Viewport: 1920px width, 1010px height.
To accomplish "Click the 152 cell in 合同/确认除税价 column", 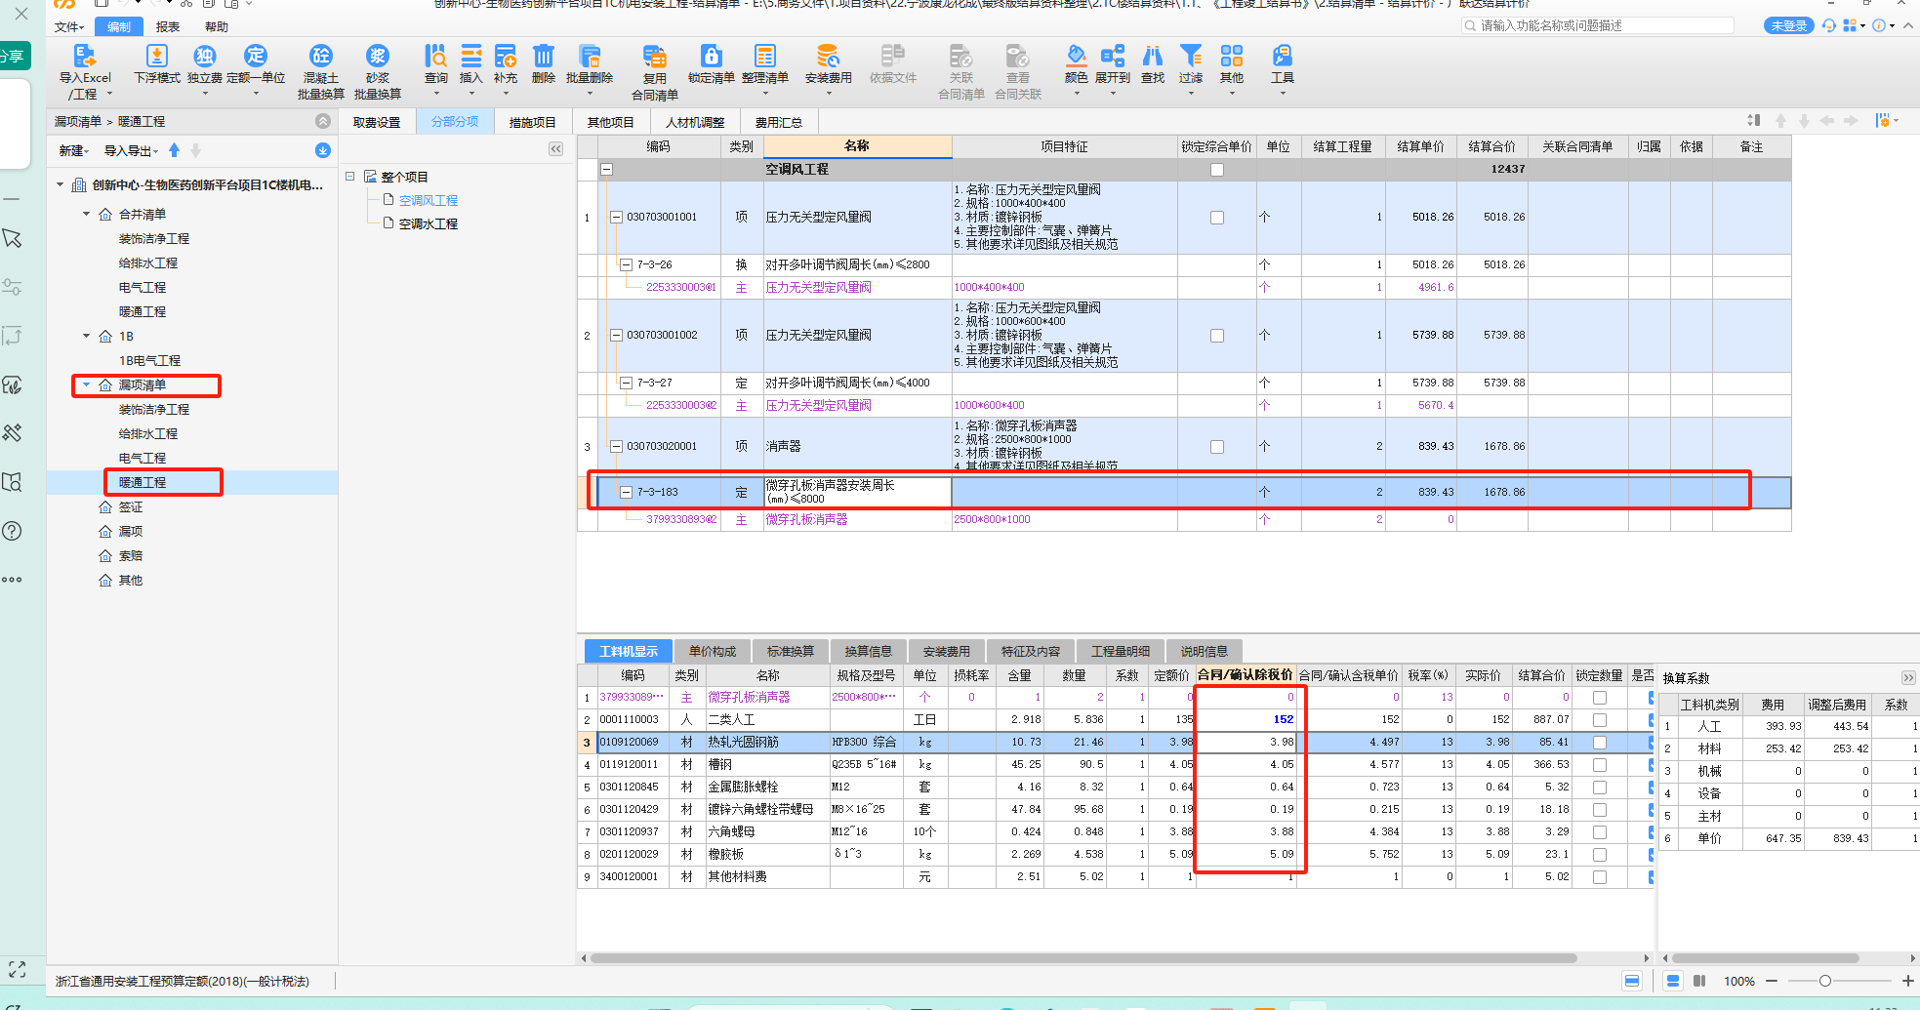I will pos(1246,720).
